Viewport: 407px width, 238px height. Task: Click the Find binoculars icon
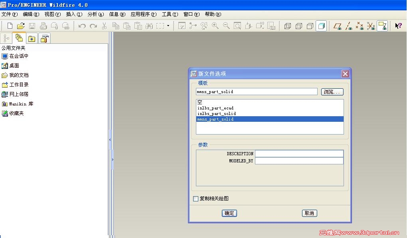point(149,25)
